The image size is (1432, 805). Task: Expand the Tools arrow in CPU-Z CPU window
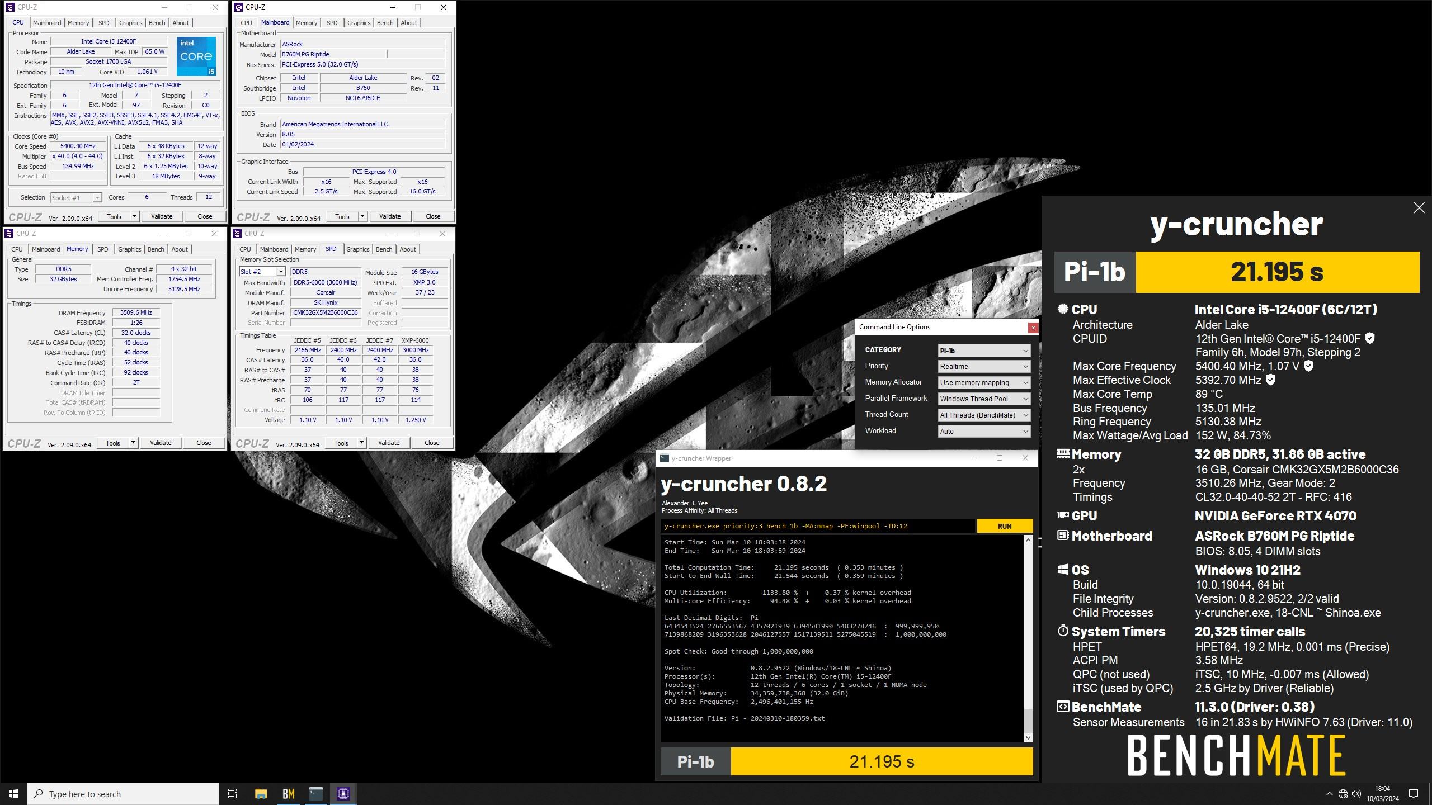(x=134, y=216)
